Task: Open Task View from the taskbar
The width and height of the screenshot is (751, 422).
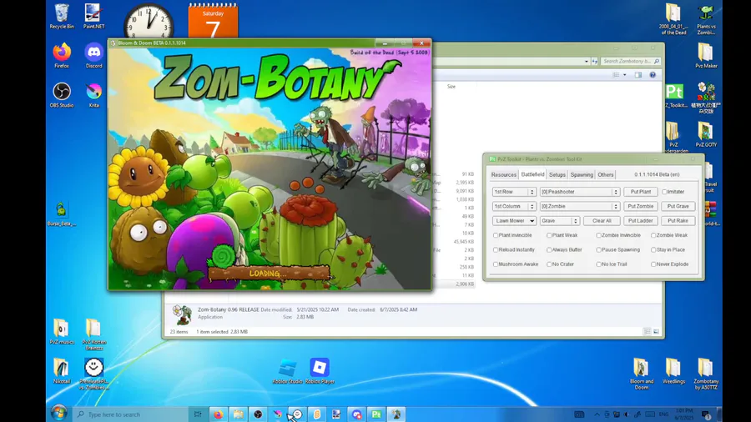Action: 198,414
